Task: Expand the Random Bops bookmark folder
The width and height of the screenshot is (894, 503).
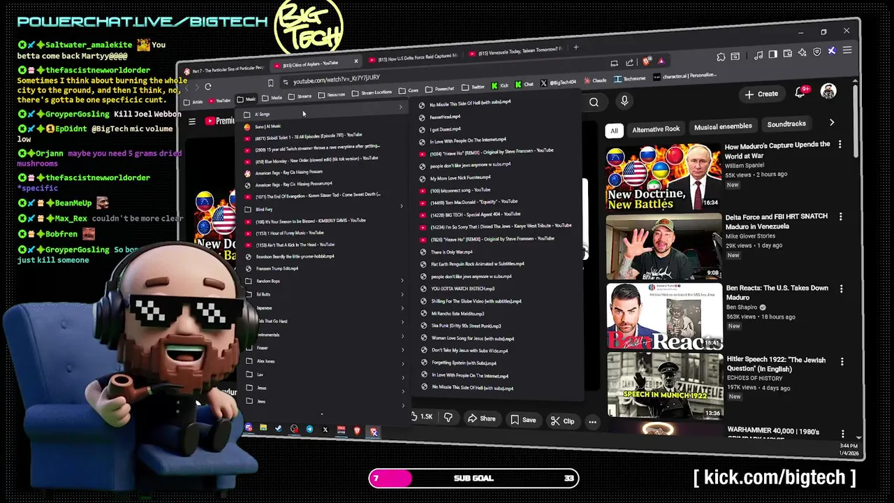Action: point(324,281)
